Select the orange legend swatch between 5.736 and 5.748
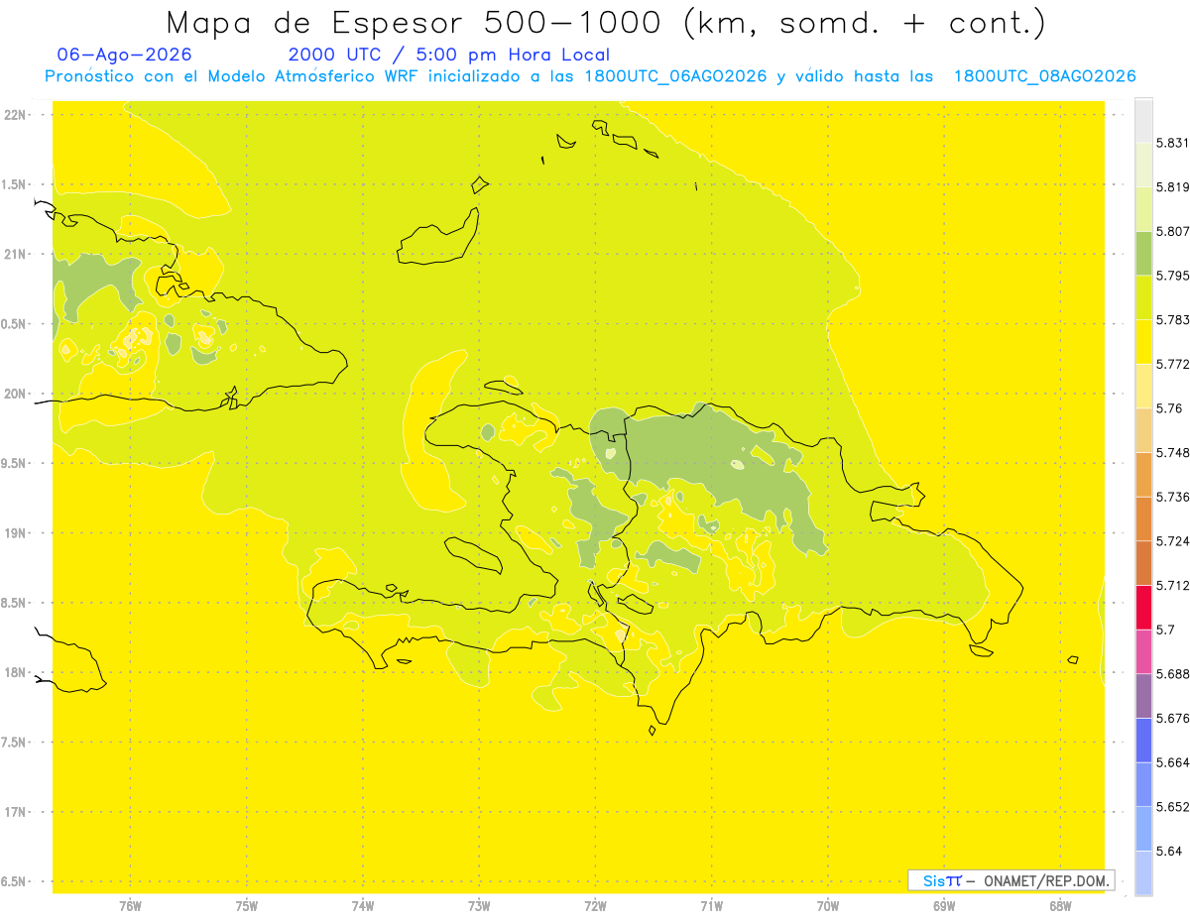The height and width of the screenshot is (919, 1190). [1143, 474]
